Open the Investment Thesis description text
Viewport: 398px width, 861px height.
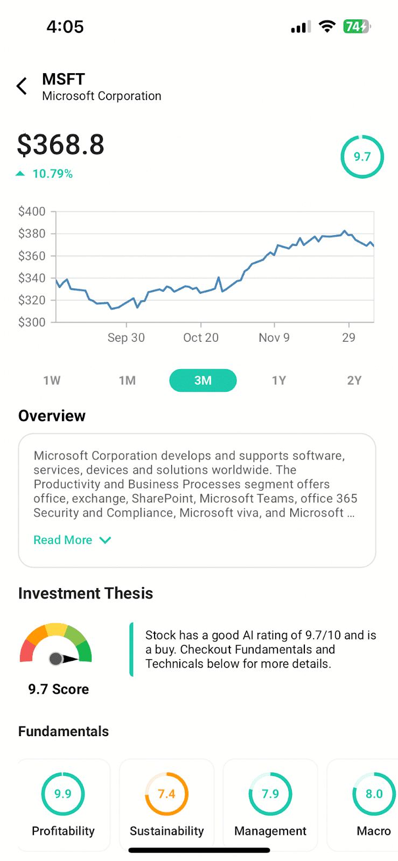click(261, 650)
